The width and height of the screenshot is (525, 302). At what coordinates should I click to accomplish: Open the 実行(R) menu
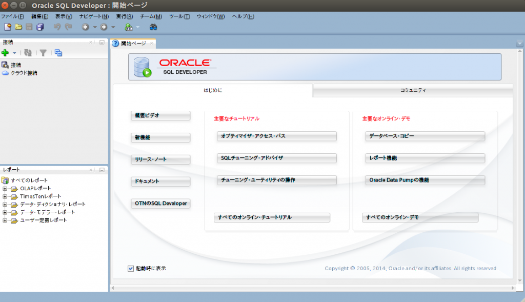(x=125, y=16)
